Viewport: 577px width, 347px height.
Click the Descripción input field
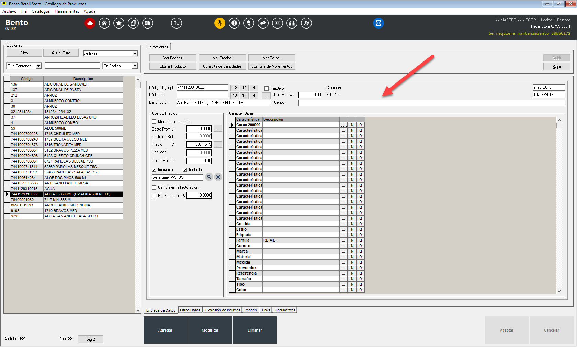point(224,103)
